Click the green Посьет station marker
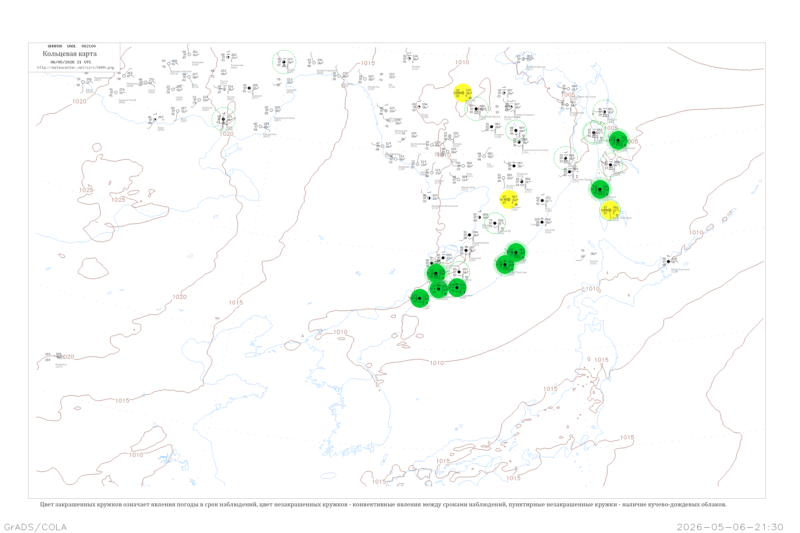The image size is (800, 533). 420,298
